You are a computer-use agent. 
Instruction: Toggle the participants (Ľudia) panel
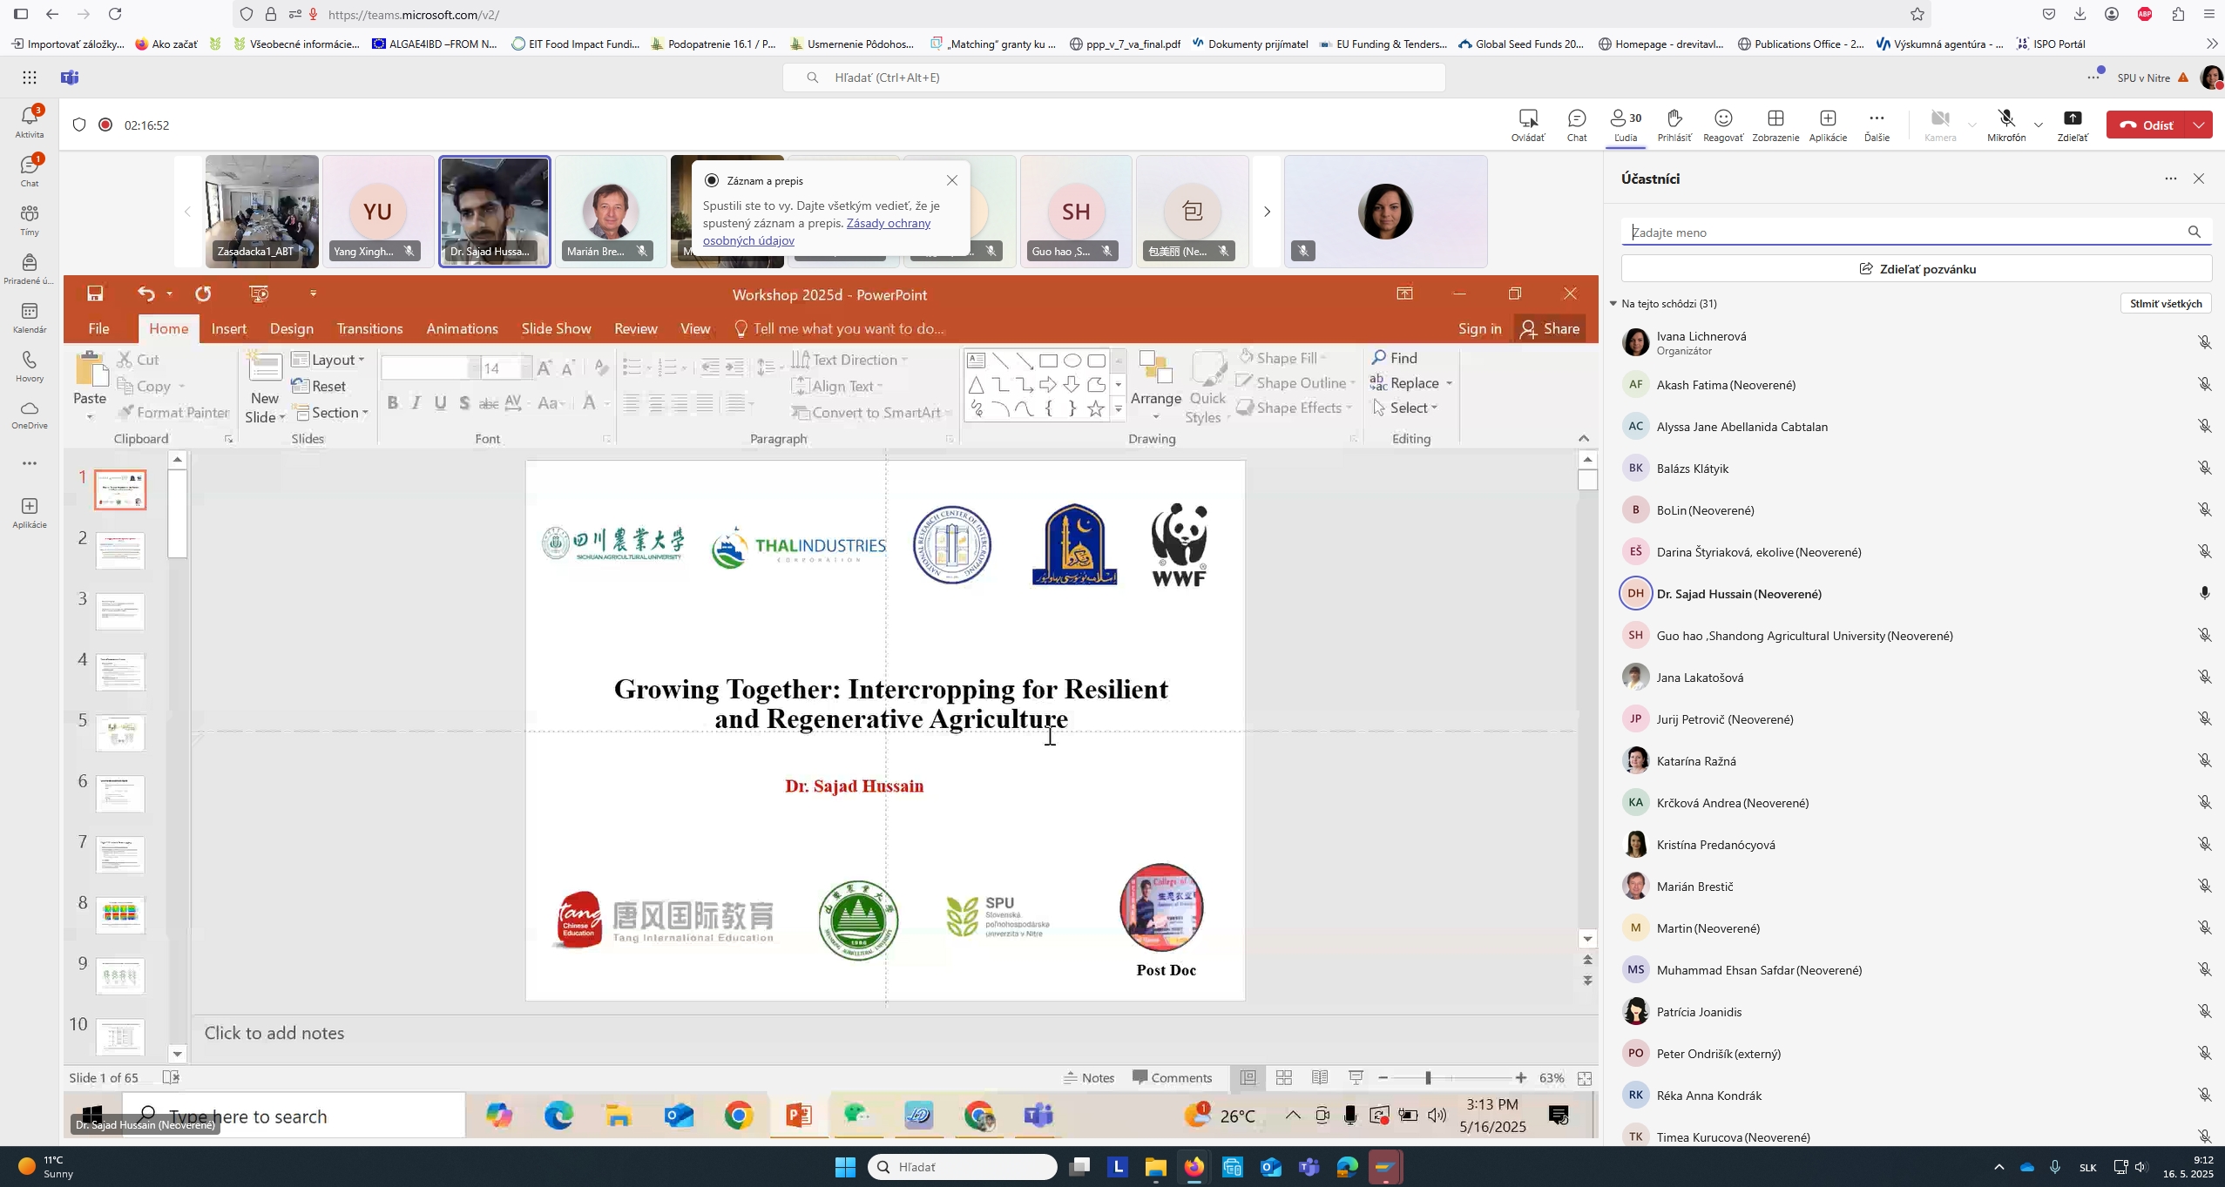pos(1625,125)
